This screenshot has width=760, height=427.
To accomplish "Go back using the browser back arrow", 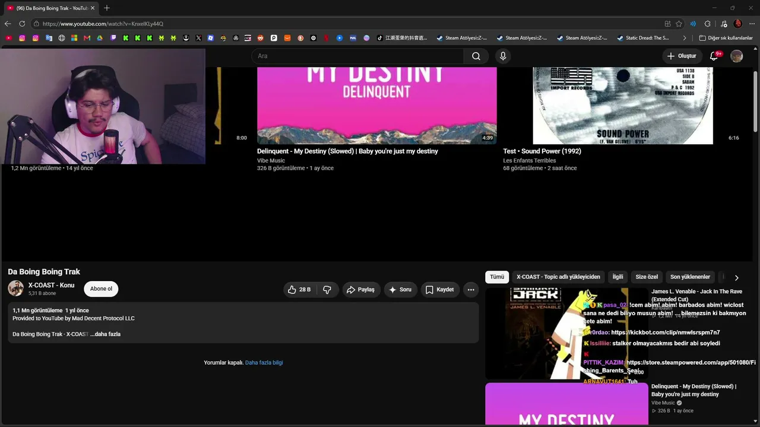I will tap(8, 24).
